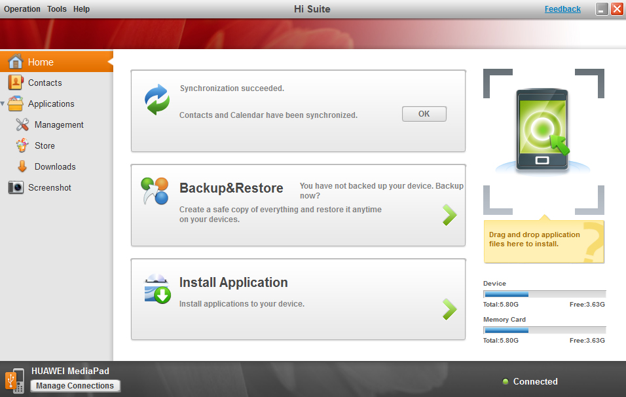Click the Contacts address book icon
This screenshot has height=397, width=626.
(16, 83)
